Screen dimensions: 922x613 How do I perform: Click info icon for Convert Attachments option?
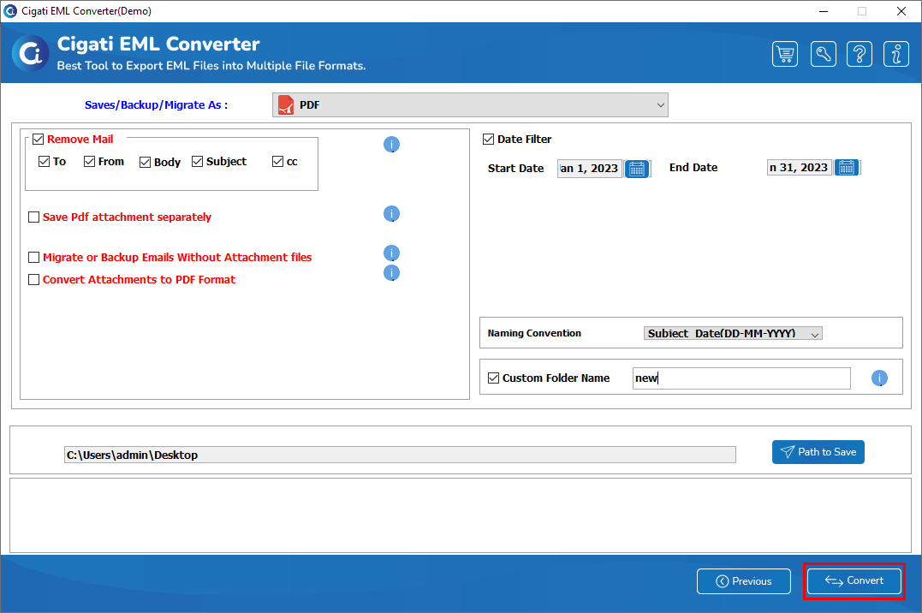pos(391,272)
